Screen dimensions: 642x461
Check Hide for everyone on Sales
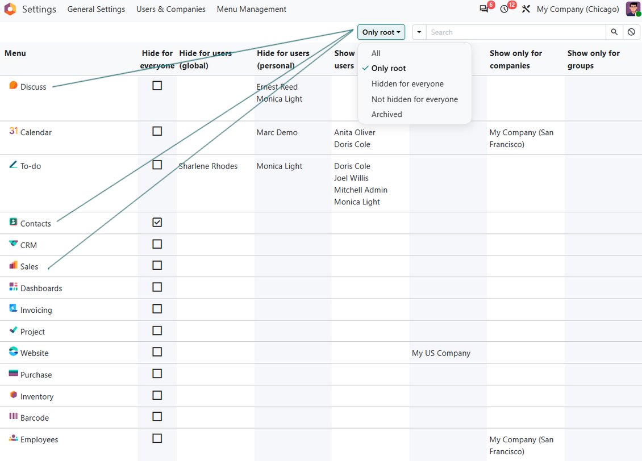click(x=157, y=266)
